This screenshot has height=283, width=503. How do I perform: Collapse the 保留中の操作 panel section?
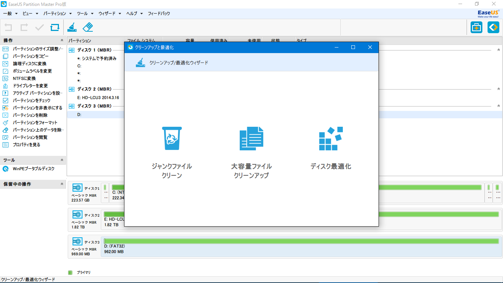point(62,184)
